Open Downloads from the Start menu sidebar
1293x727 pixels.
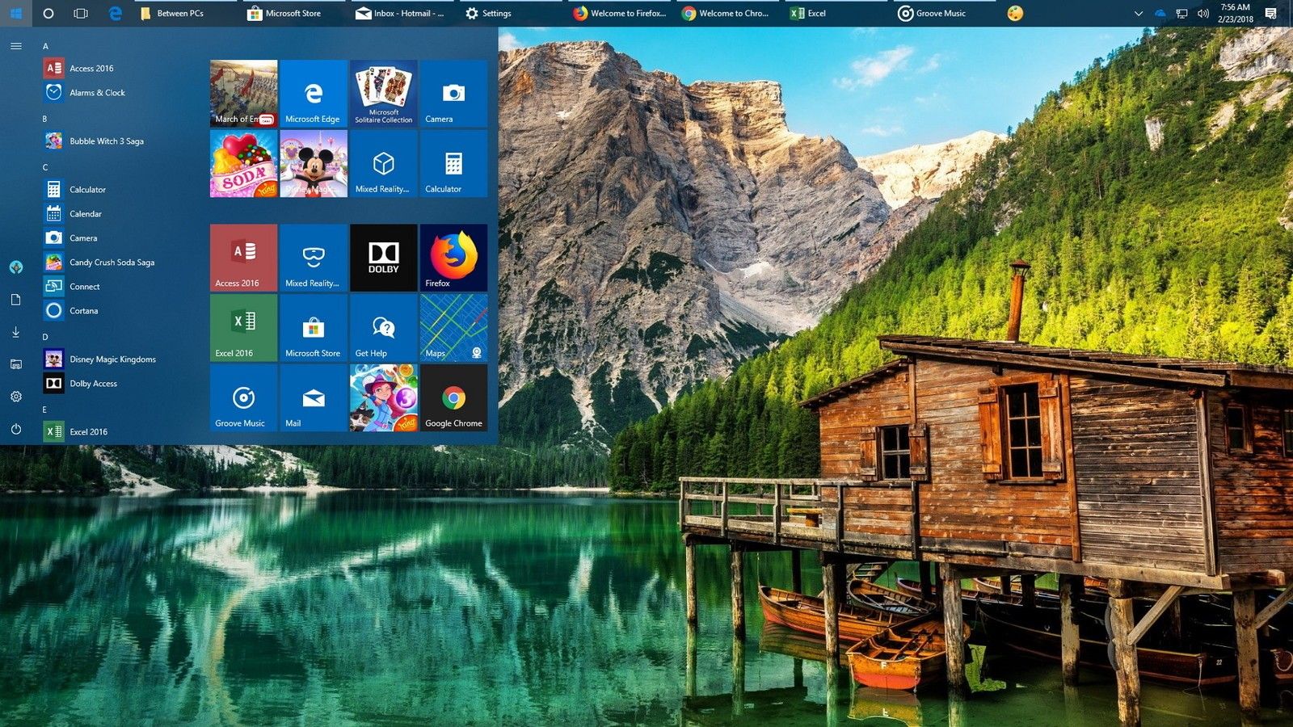tap(16, 331)
